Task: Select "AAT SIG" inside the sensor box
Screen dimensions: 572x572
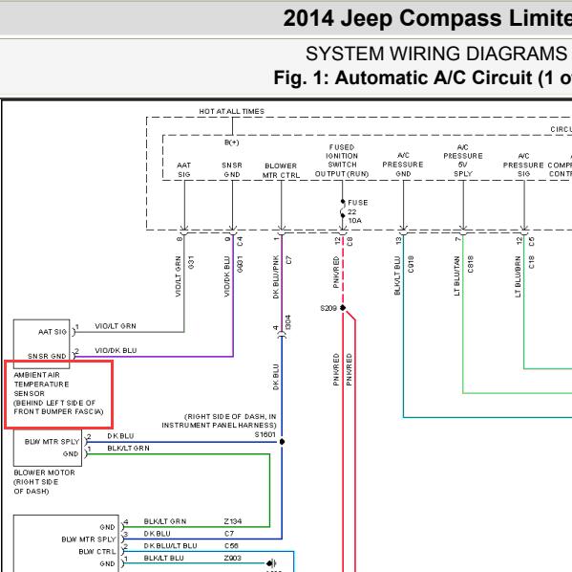Action: pyautogui.click(x=53, y=332)
